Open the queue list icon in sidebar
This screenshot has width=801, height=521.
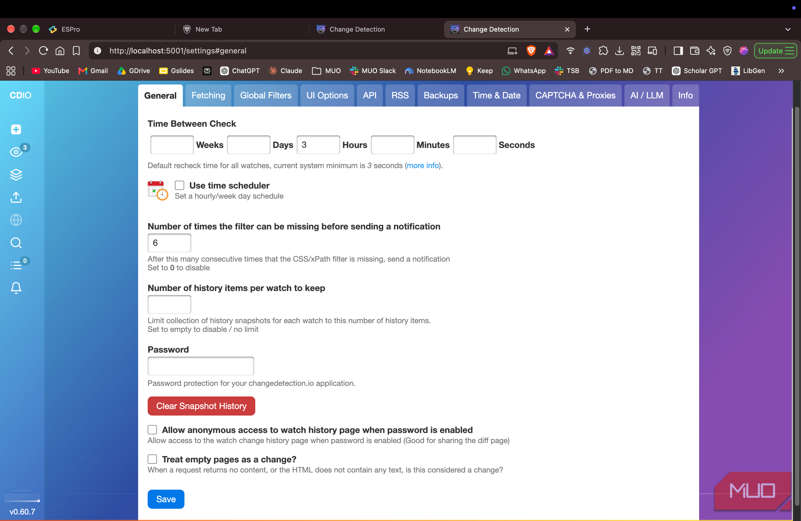16,265
